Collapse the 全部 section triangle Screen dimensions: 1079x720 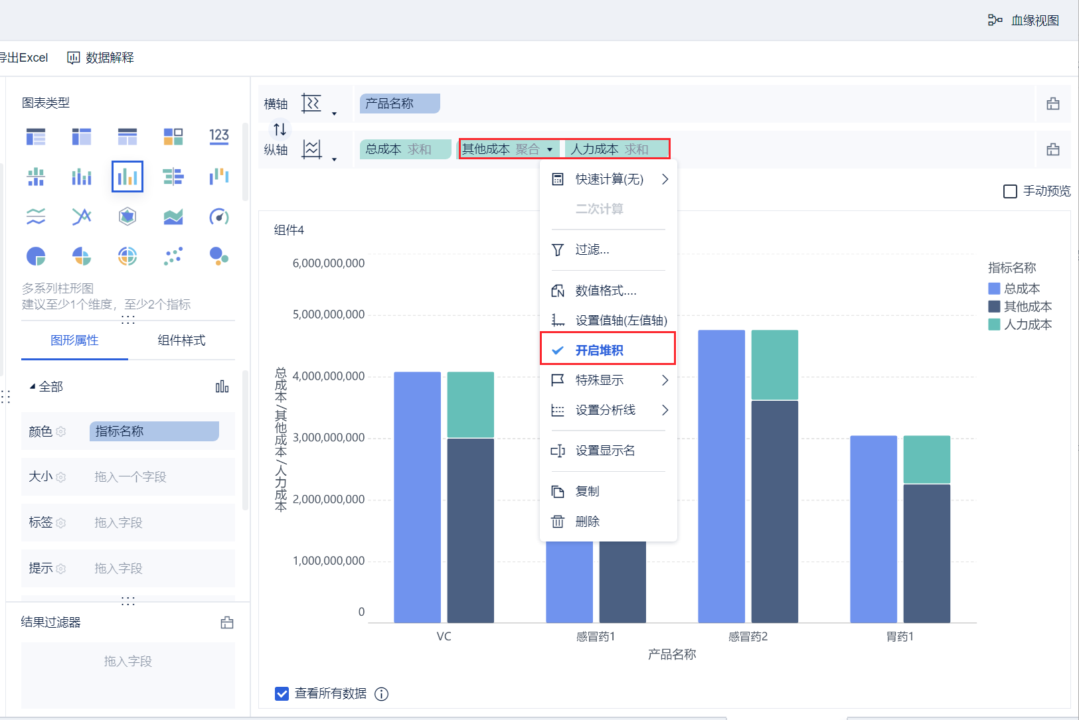tap(33, 386)
